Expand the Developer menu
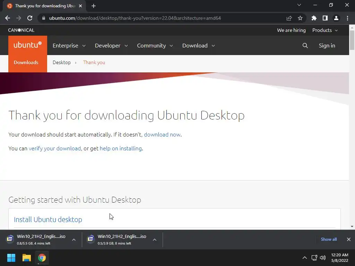The width and height of the screenshot is (355, 266). click(x=111, y=45)
